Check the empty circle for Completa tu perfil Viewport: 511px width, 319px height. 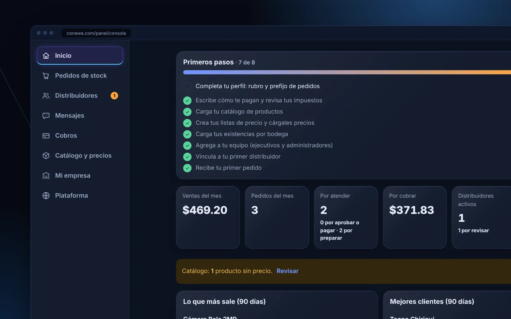pyautogui.click(x=187, y=86)
